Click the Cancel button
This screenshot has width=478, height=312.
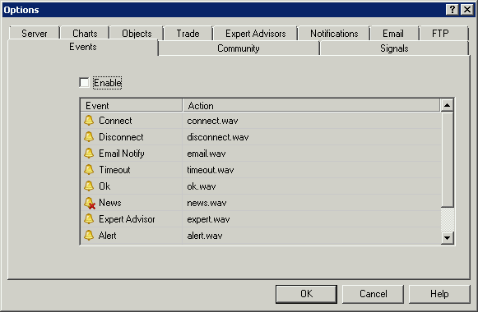[374, 294]
